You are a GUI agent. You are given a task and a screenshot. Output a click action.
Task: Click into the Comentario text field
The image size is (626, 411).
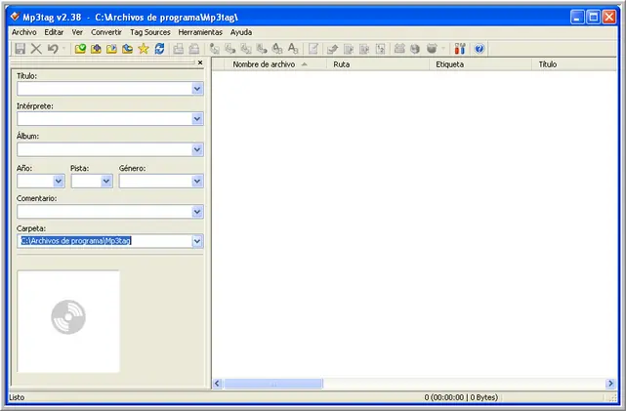coord(104,212)
